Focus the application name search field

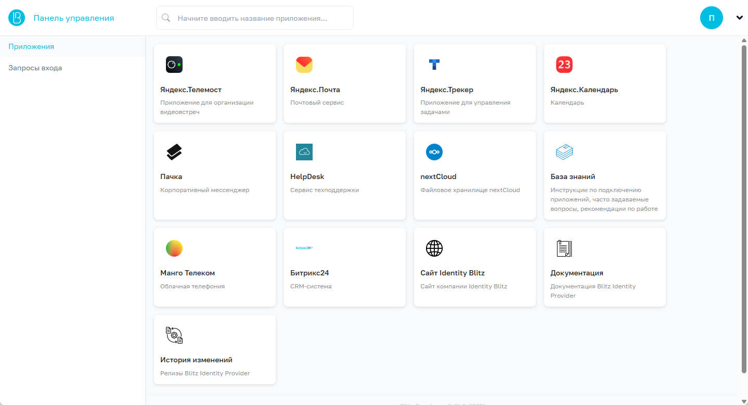pyautogui.click(x=255, y=18)
